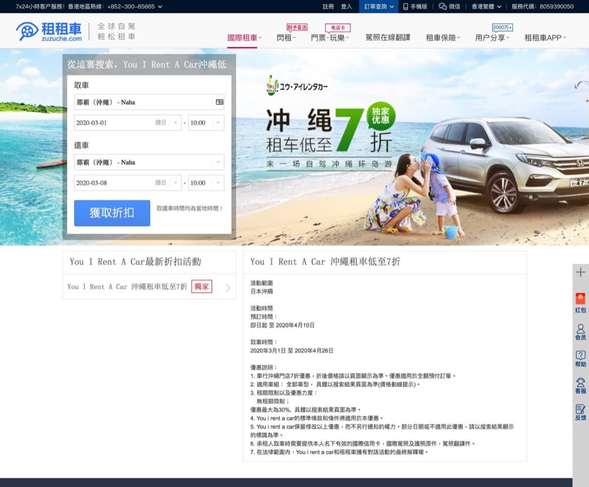589x487 pixels.
Task: Open the return location 那霸 dropdown
Action: tap(149, 162)
